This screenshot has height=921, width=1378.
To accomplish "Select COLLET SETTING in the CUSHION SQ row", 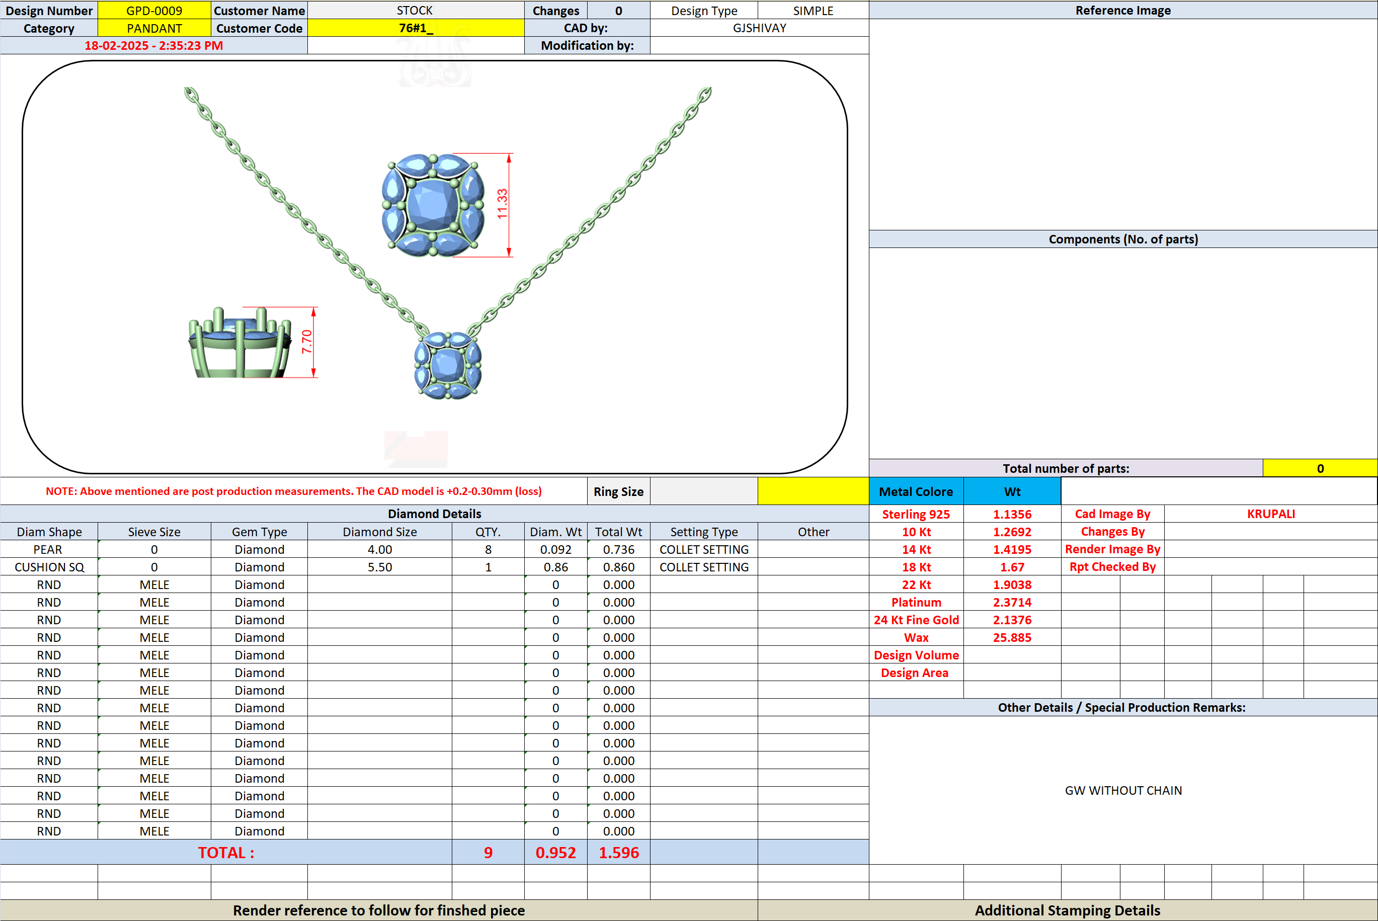I will [704, 567].
